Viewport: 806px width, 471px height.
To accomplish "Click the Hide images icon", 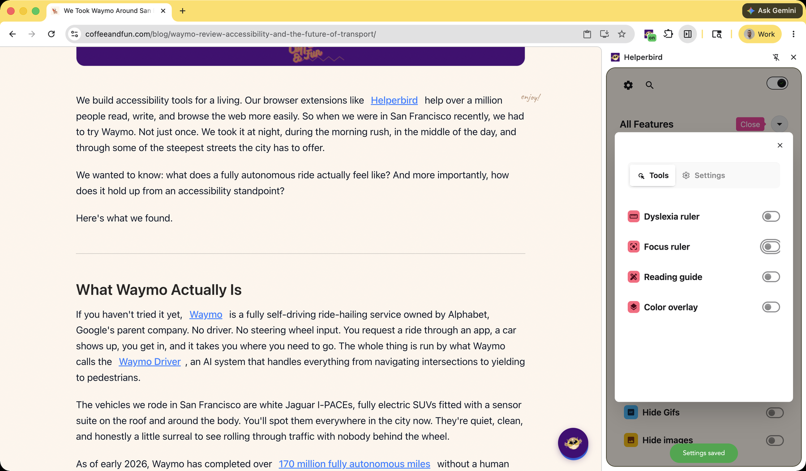I will (631, 440).
